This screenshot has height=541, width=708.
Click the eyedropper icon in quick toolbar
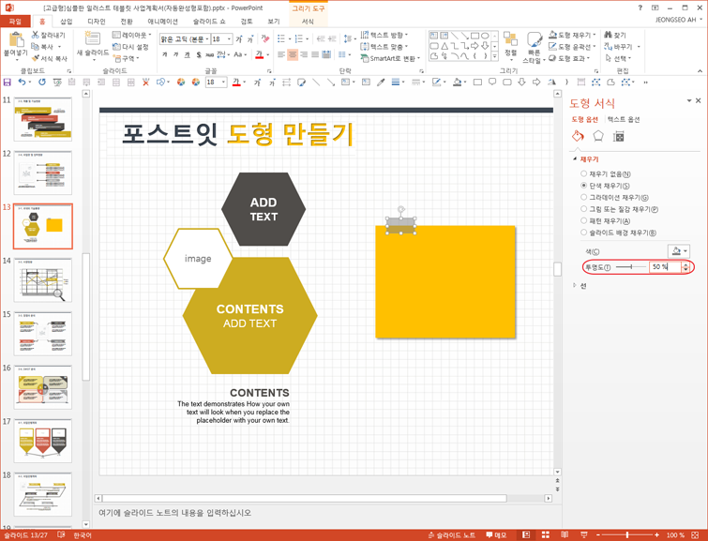tap(381, 83)
